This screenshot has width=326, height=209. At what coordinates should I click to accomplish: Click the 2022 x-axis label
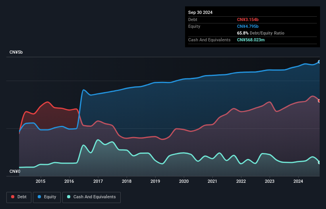coord(241,181)
